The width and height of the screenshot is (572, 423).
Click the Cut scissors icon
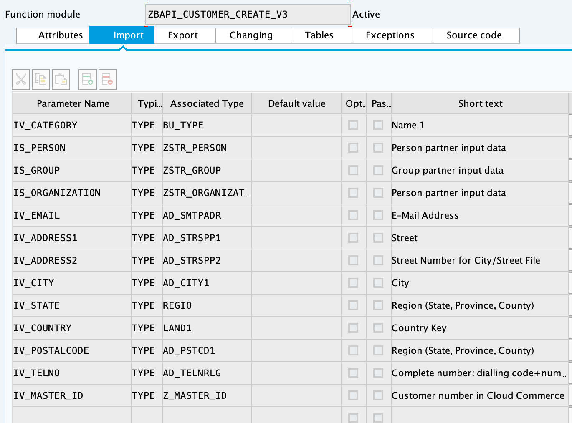[x=21, y=79]
